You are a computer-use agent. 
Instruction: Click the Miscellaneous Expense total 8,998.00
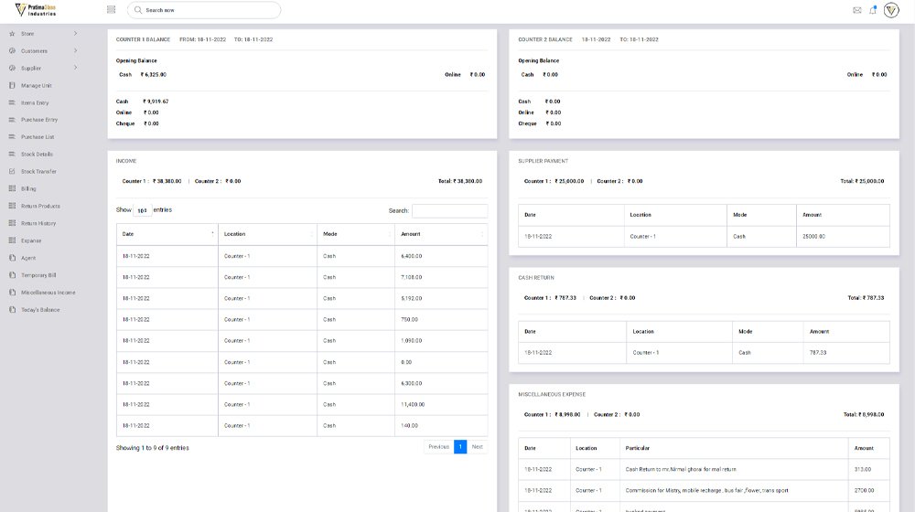click(x=864, y=414)
